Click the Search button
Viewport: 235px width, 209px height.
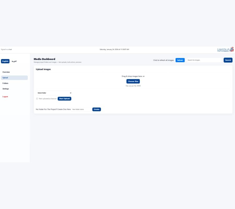[x=228, y=60]
